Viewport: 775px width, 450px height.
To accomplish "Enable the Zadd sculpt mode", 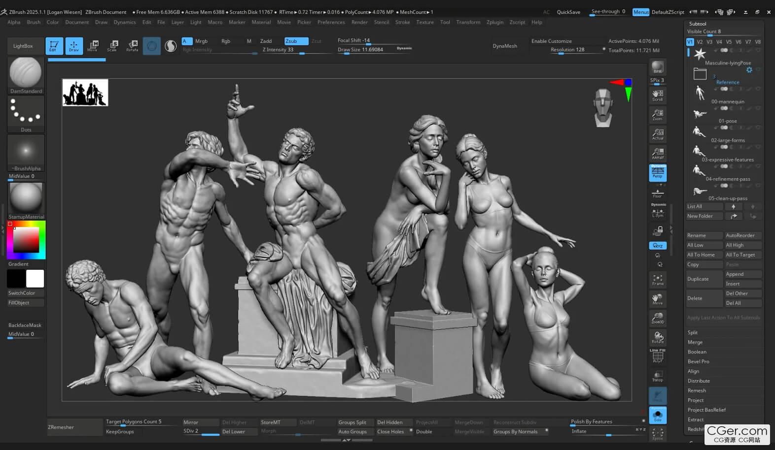I will (x=266, y=41).
